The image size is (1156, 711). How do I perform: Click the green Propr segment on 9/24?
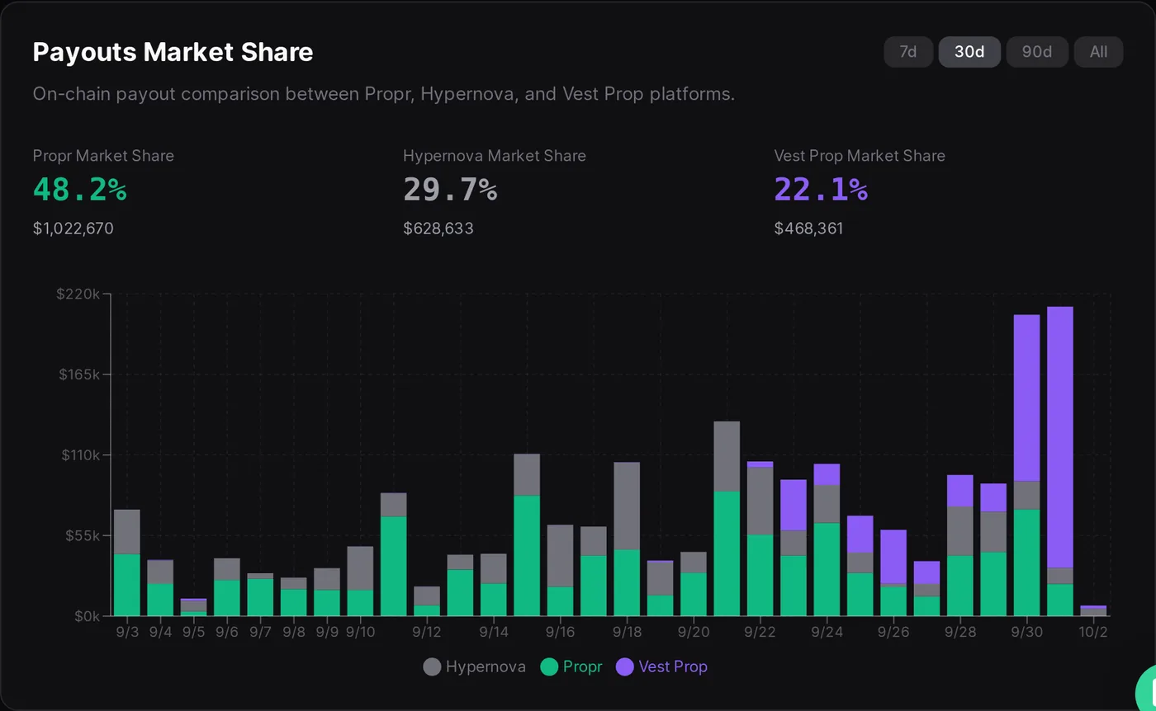coord(827,570)
